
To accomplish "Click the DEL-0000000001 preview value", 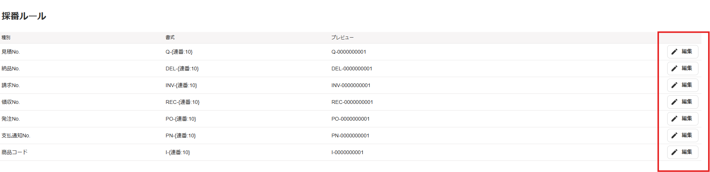I will [x=352, y=69].
